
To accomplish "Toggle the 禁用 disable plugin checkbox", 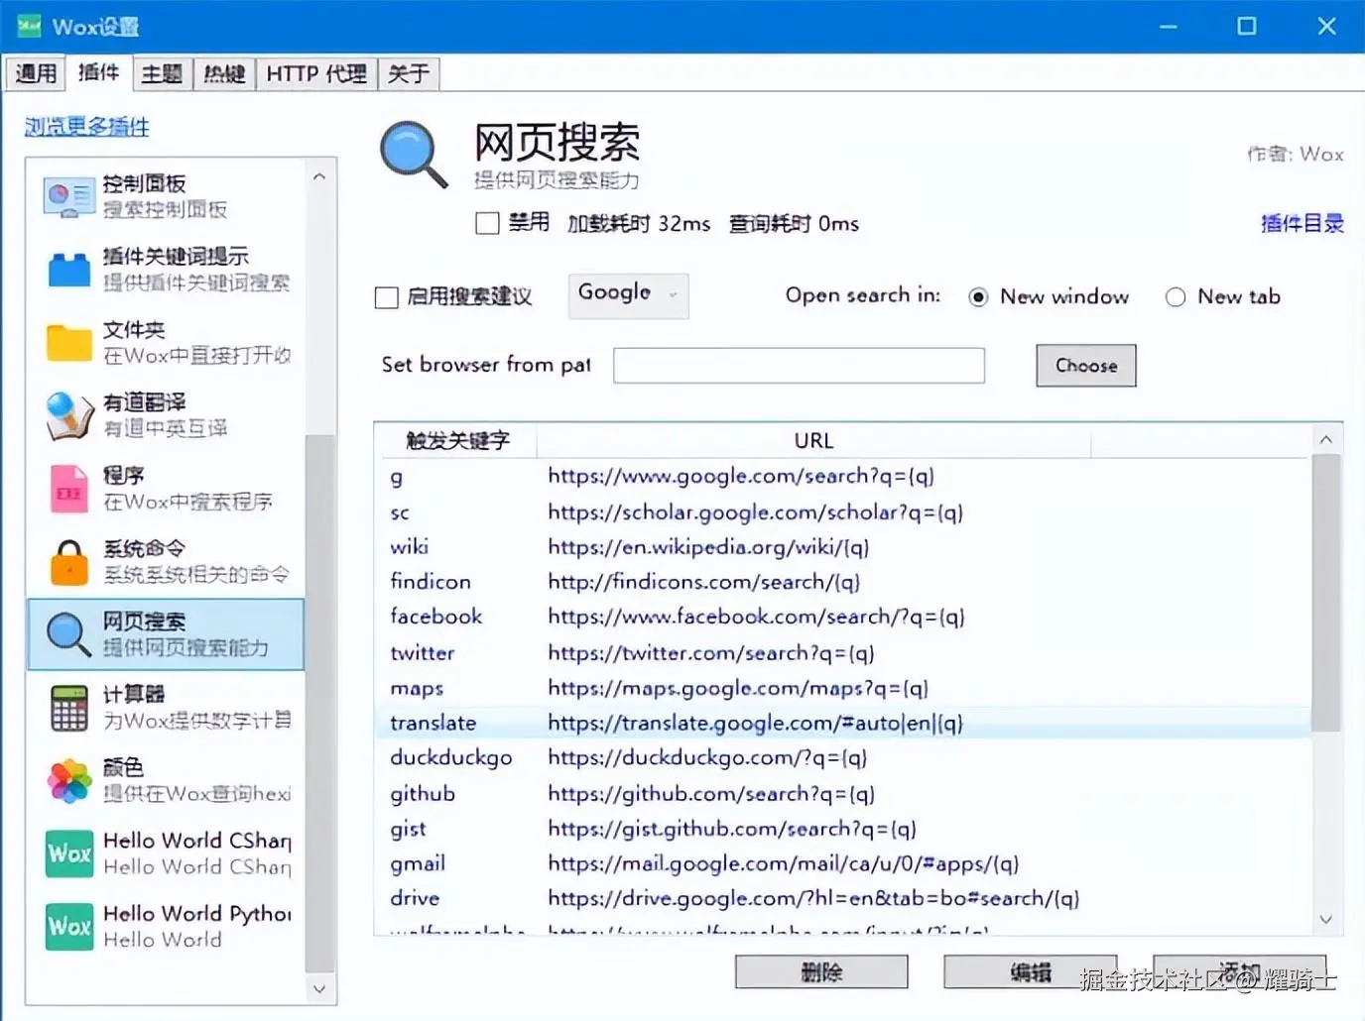I will [x=487, y=223].
